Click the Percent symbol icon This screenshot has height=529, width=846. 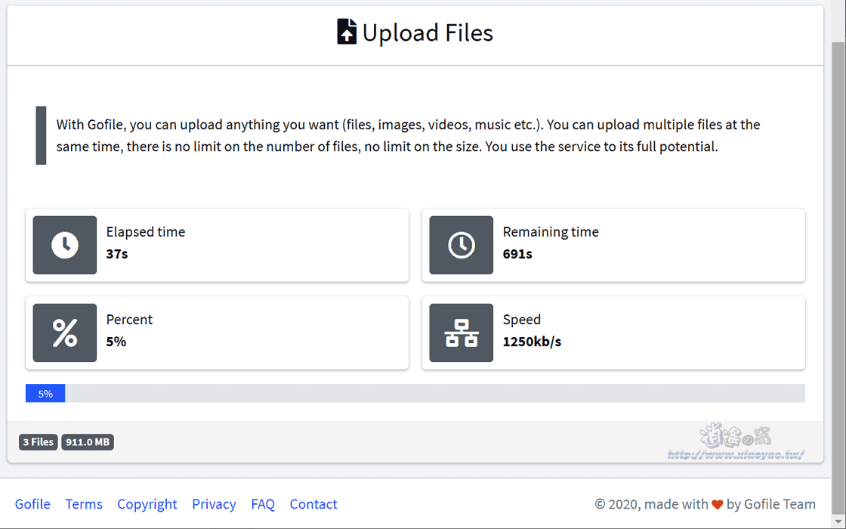pyautogui.click(x=65, y=333)
